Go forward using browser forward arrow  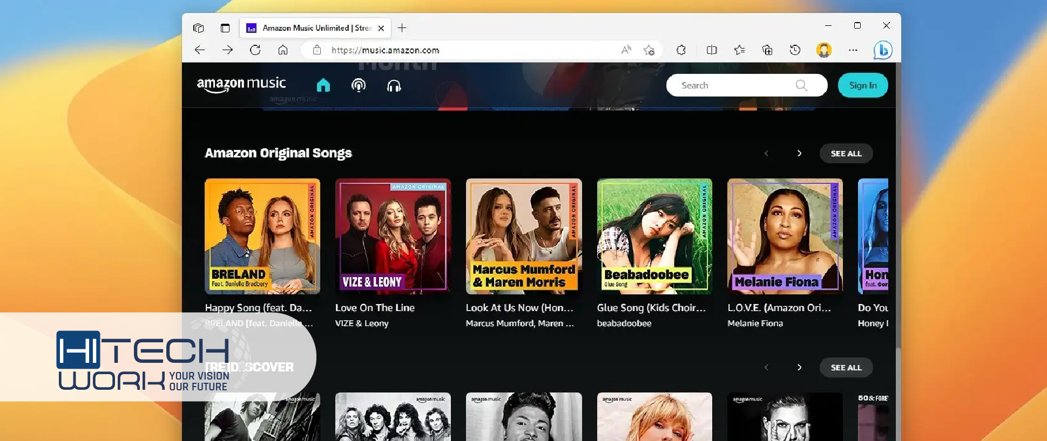[x=227, y=50]
